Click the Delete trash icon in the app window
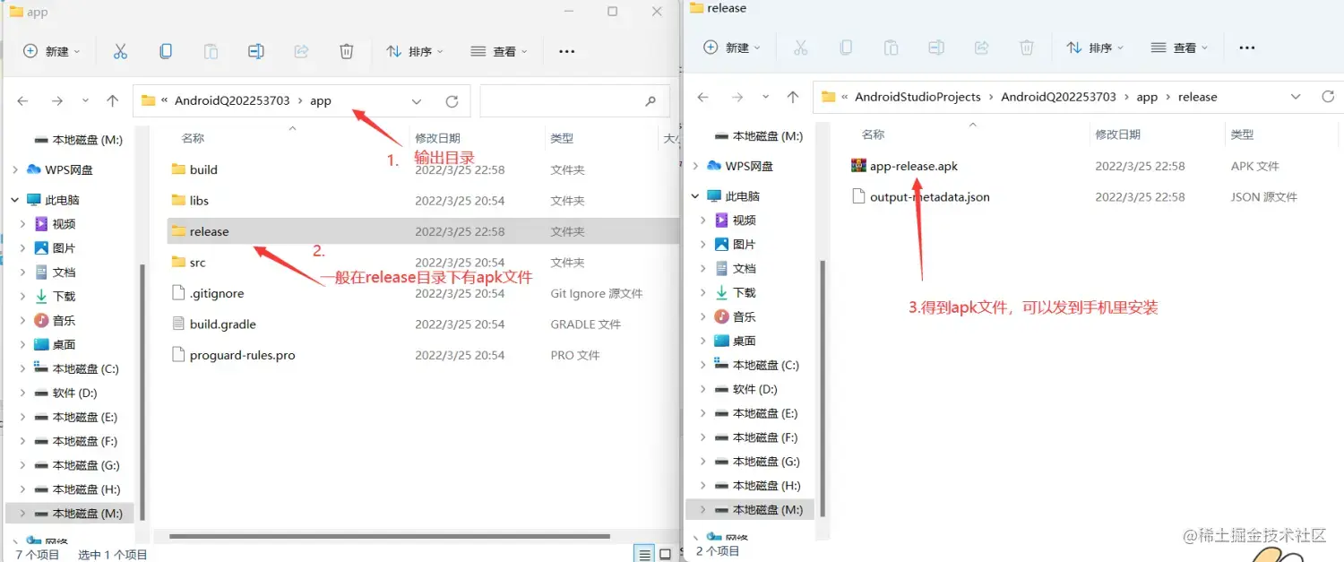Image resolution: width=1344 pixels, height=562 pixels. tap(346, 51)
